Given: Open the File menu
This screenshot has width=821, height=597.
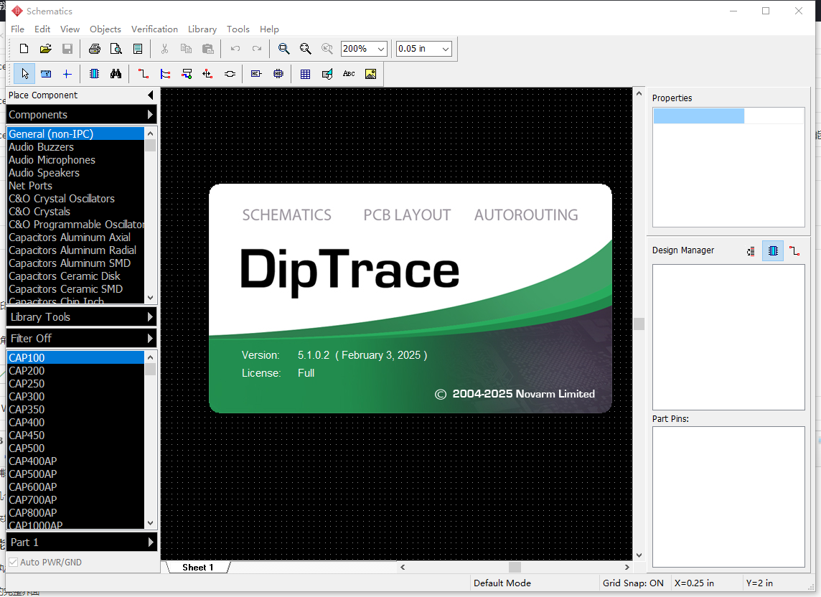Looking at the screenshot, I should pos(17,29).
